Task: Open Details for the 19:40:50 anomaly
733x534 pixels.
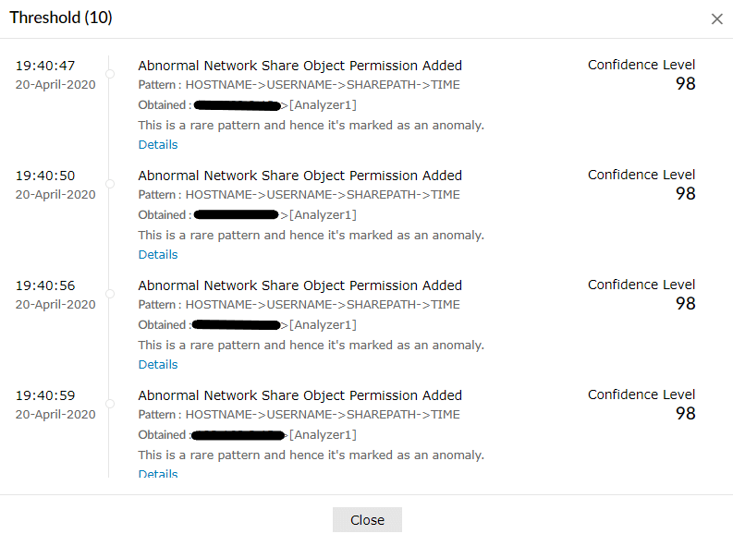Action: [158, 255]
